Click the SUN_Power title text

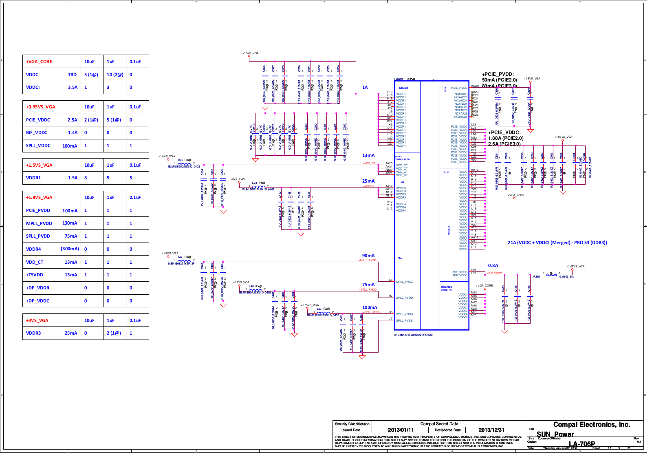[555, 434]
